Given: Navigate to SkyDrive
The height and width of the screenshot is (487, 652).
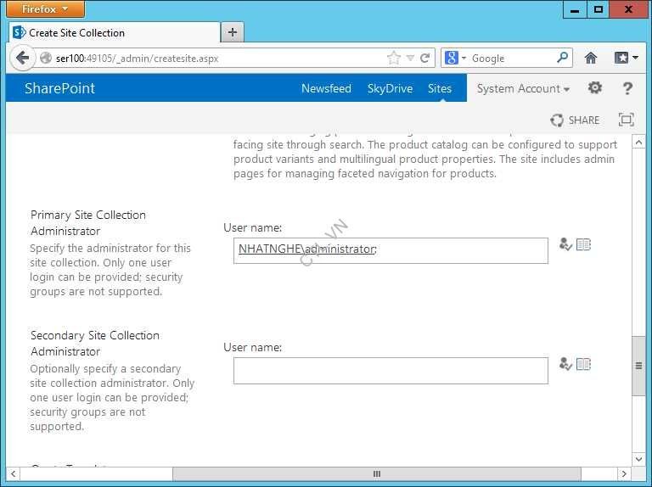Looking at the screenshot, I should [x=390, y=88].
